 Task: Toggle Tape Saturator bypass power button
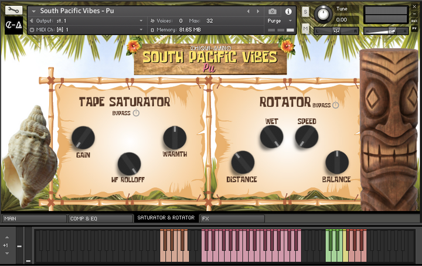136,113
